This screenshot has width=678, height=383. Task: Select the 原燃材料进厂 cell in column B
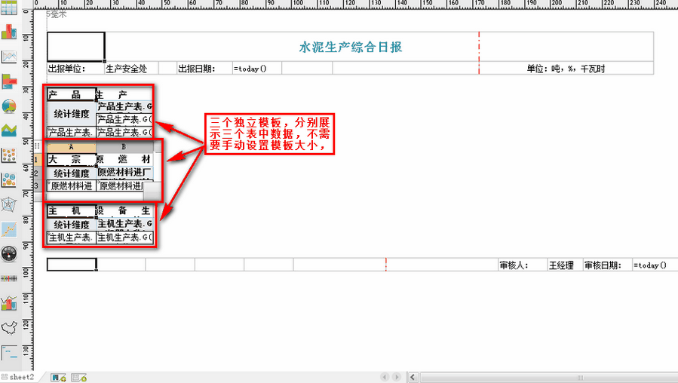(124, 173)
